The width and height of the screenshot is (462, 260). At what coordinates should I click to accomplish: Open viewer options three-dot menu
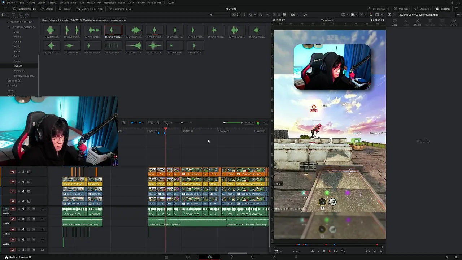point(383,14)
